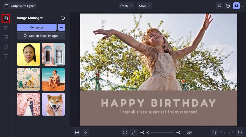This screenshot has width=246, height=137.
Task: Click the fit to screen icon
Action: (125, 132)
